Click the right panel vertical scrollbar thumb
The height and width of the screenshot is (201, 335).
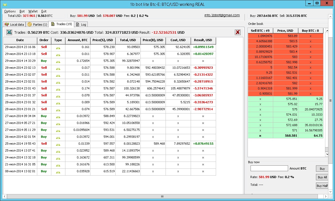(330, 100)
